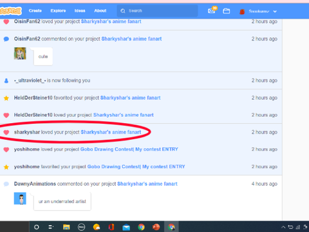Go to the Ideas page
This screenshot has width=309, height=232.
click(80, 11)
